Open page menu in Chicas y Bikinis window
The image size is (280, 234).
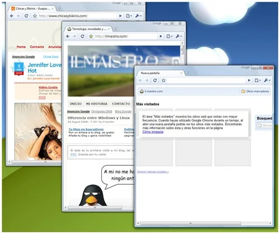tap(129, 16)
